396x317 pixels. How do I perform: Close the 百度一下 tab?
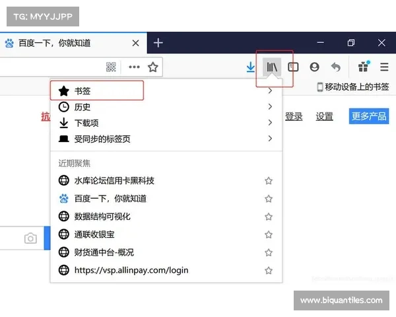(x=135, y=43)
